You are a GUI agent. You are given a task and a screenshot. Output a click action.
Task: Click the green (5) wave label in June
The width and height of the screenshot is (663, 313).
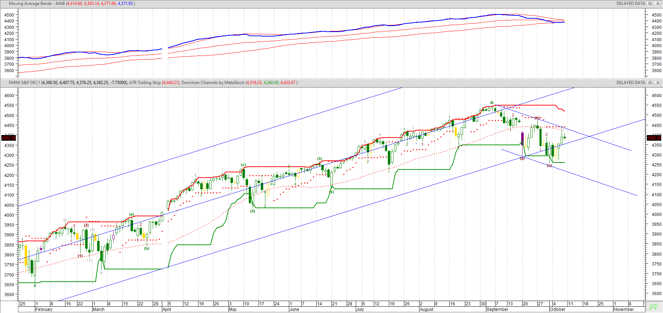pyautogui.click(x=320, y=159)
